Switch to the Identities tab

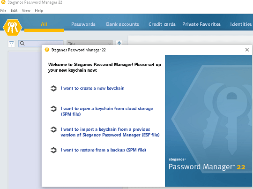pos(241,24)
